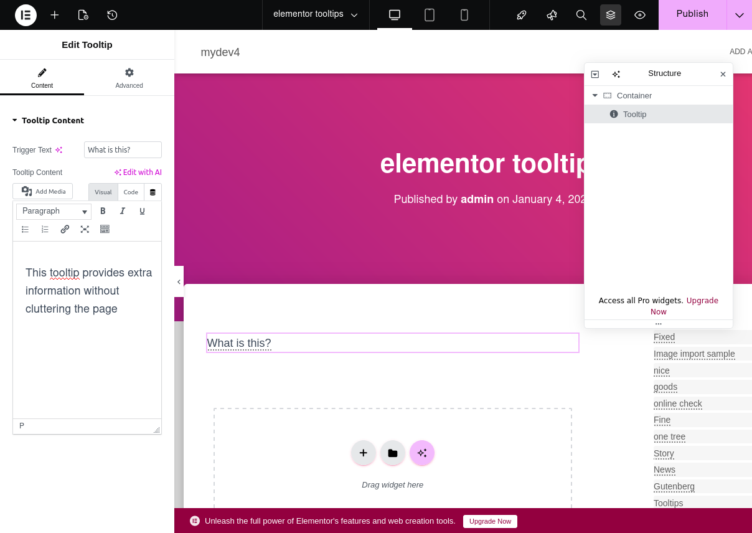Click the Add Media button

pyautogui.click(x=43, y=191)
